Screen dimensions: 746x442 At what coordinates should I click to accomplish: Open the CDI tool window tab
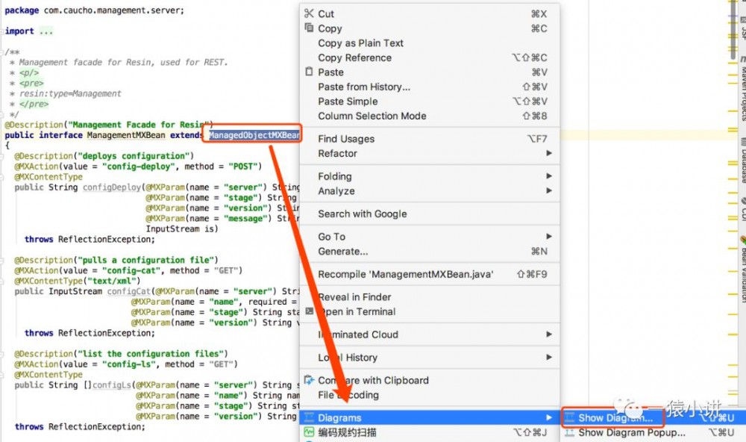(x=743, y=210)
